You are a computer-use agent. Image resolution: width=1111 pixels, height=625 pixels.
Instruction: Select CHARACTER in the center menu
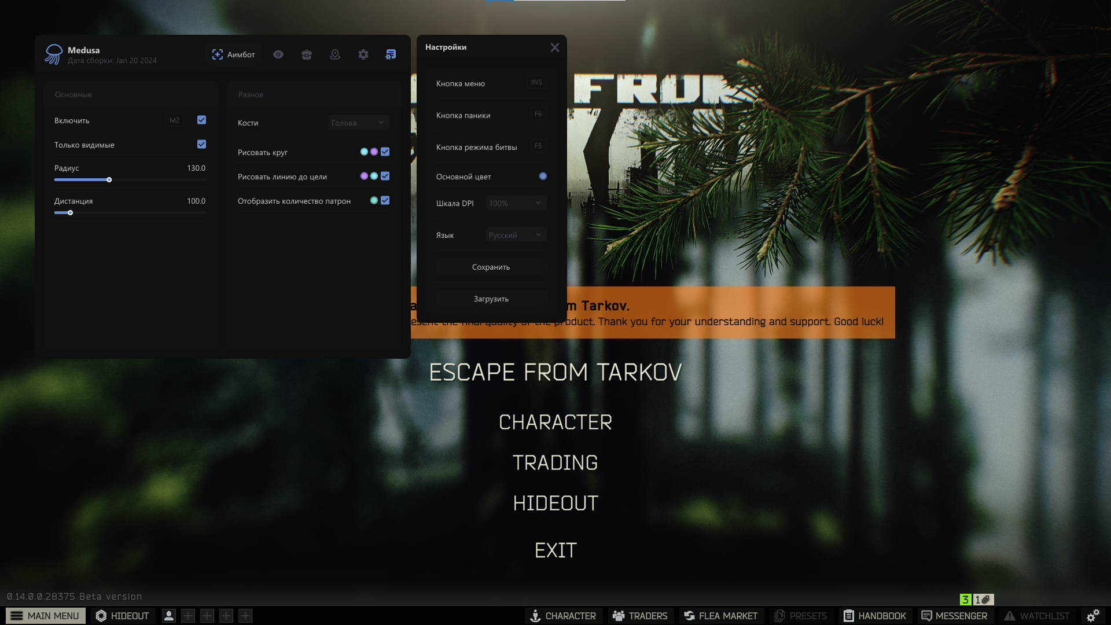[555, 422]
